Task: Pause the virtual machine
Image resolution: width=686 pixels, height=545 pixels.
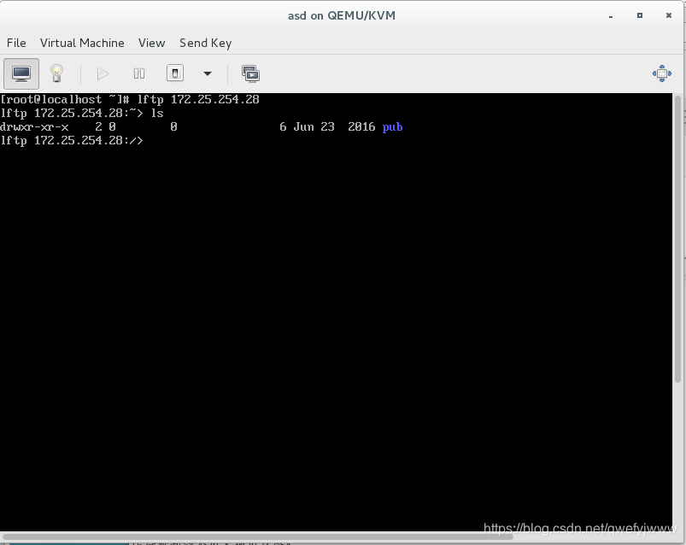Action: tap(139, 73)
